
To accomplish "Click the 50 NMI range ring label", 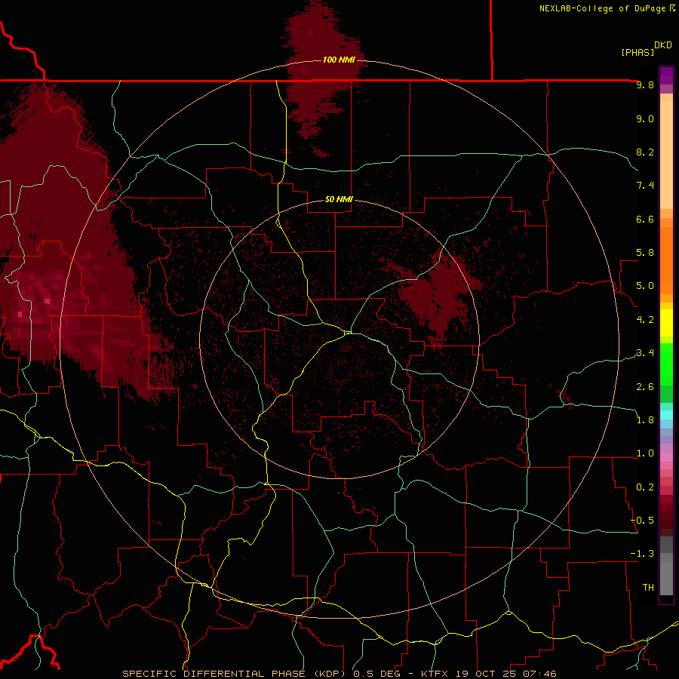I will (339, 200).
